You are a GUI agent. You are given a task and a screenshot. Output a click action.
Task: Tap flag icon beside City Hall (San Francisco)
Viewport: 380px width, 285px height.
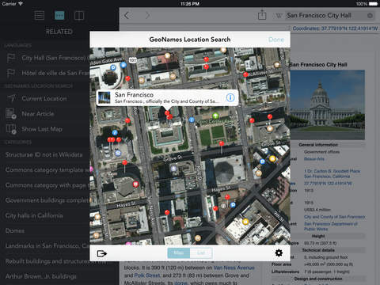(x=11, y=58)
